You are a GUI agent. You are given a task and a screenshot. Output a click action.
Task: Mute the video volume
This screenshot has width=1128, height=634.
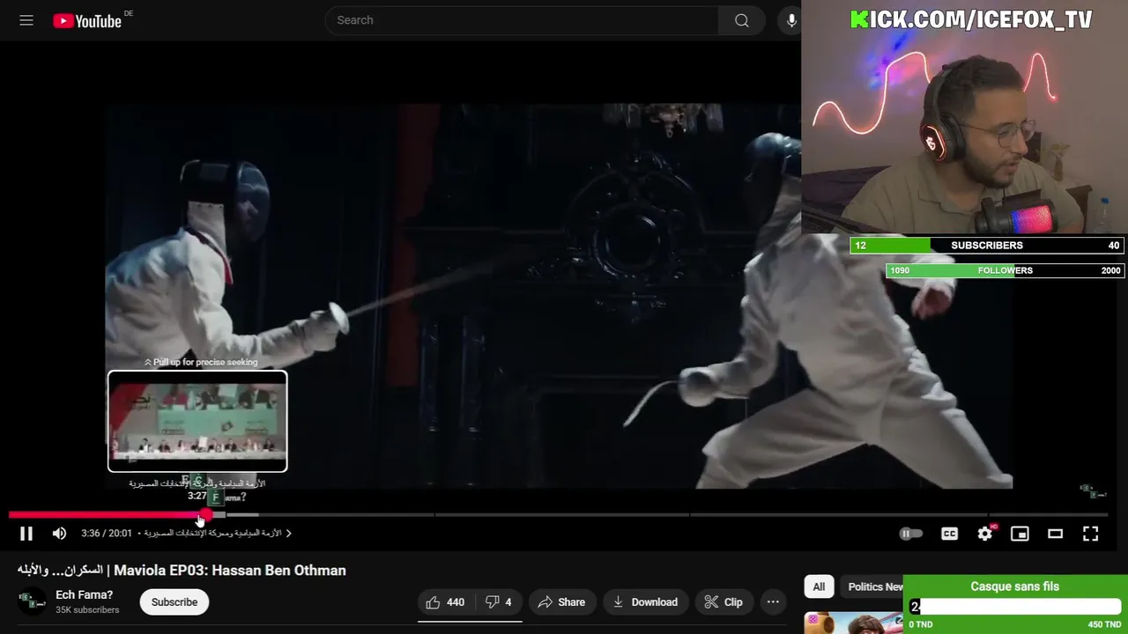(59, 534)
